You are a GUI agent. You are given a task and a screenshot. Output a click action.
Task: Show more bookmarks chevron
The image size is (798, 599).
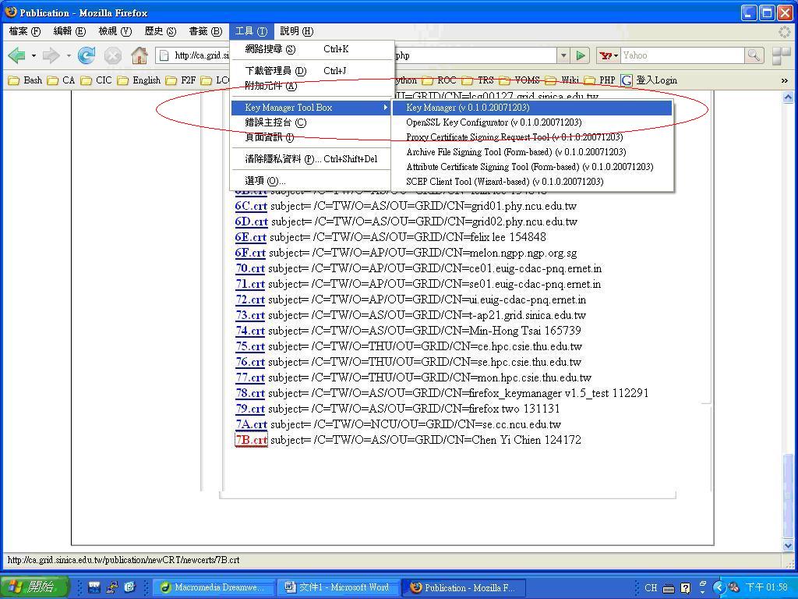point(784,80)
